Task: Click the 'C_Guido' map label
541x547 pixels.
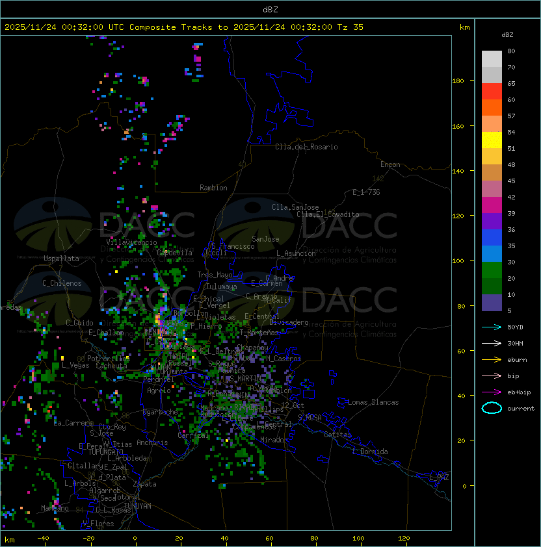Action: point(79,323)
